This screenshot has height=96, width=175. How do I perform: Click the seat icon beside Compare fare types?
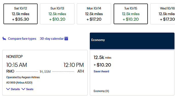click(x=4, y=38)
